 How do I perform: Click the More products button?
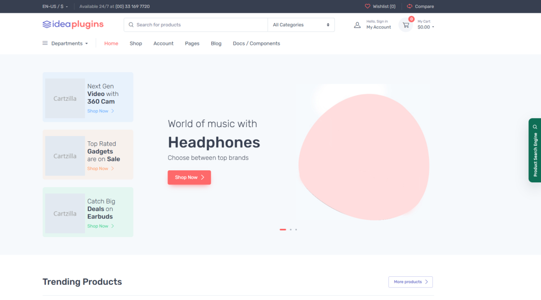click(x=411, y=282)
